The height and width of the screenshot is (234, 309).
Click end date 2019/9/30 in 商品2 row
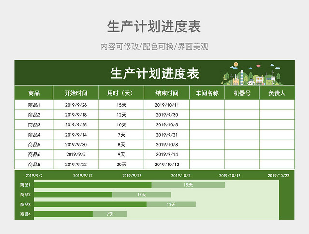(x=167, y=115)
